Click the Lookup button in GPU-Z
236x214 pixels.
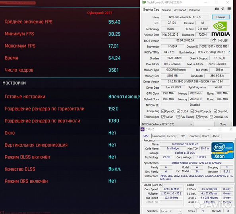(x=221, y=17)
